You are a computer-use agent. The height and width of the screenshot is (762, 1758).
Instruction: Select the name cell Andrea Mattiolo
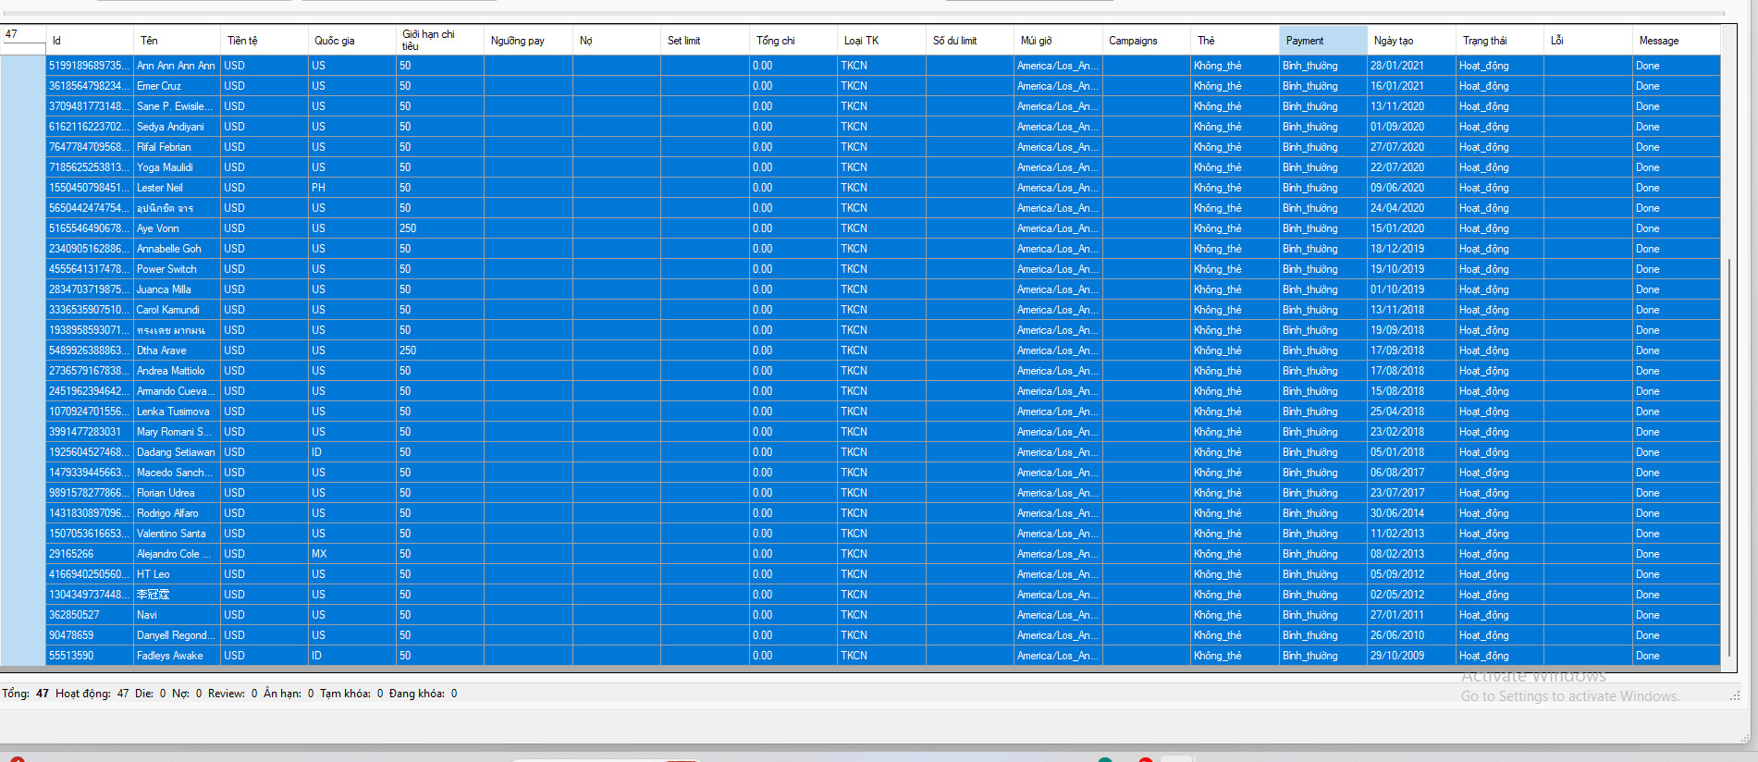pyautogui.click(x=177, y=371)
